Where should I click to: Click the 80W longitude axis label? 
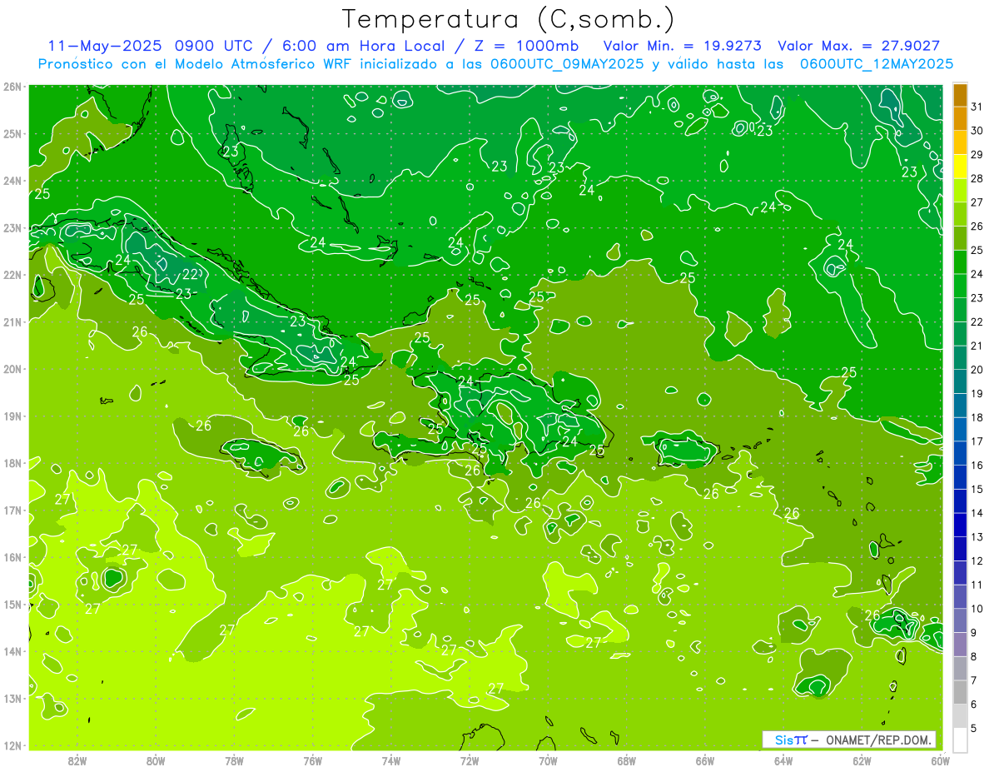tap(156, 760)
